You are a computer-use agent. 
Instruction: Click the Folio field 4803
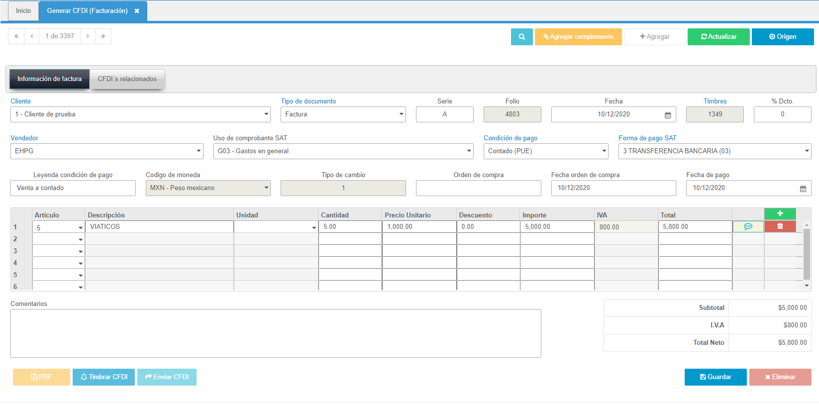tap(512, 114)
